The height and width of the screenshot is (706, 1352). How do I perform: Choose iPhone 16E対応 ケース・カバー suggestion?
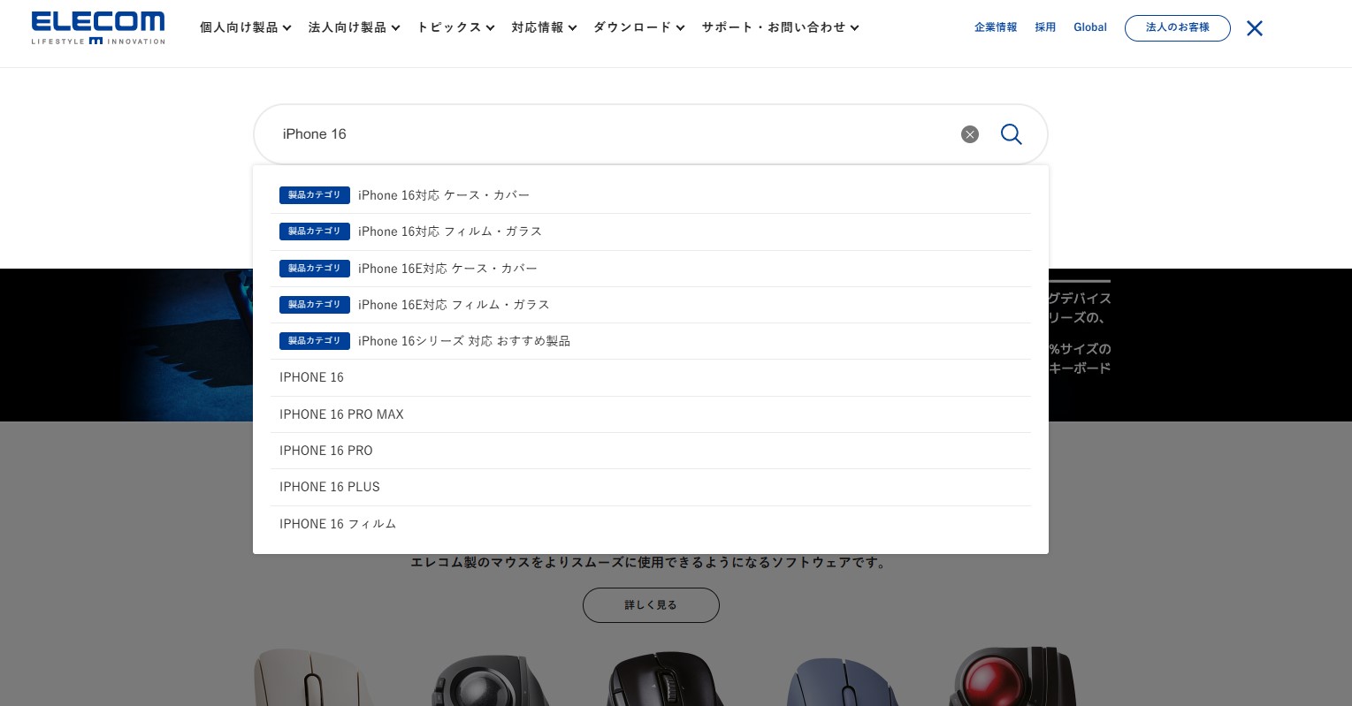(x=651, y=269)
